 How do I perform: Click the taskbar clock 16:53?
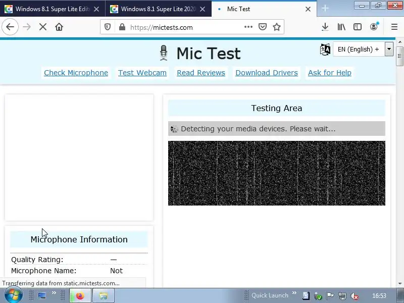[x=379, y=296]
